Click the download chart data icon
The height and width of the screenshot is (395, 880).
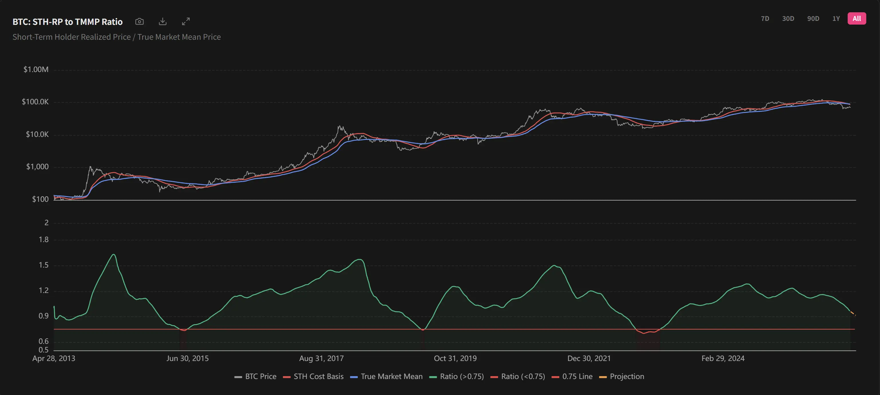pyautogui.click(x=162, y=21)
